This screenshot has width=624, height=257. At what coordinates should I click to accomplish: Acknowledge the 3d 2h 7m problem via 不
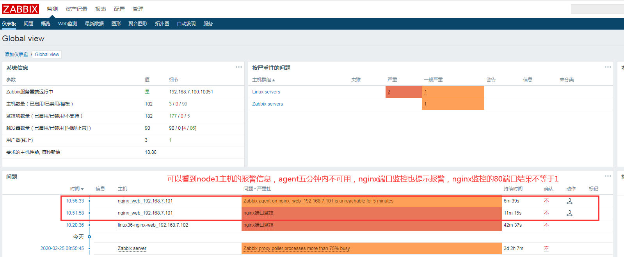(x=546, y=248)
